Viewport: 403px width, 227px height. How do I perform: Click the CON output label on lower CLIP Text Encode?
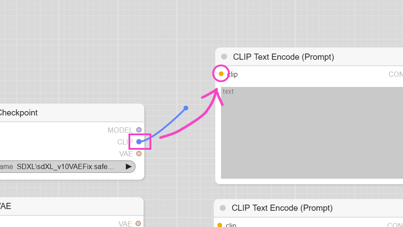point(395,225)
